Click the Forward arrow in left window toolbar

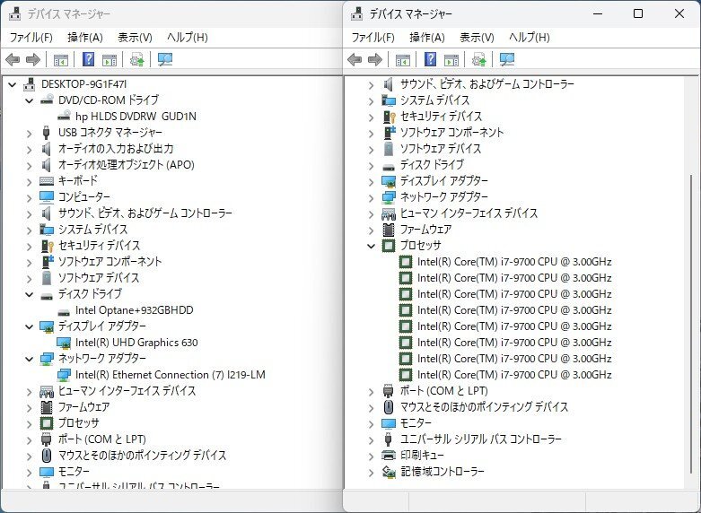[x=33, y=59]
